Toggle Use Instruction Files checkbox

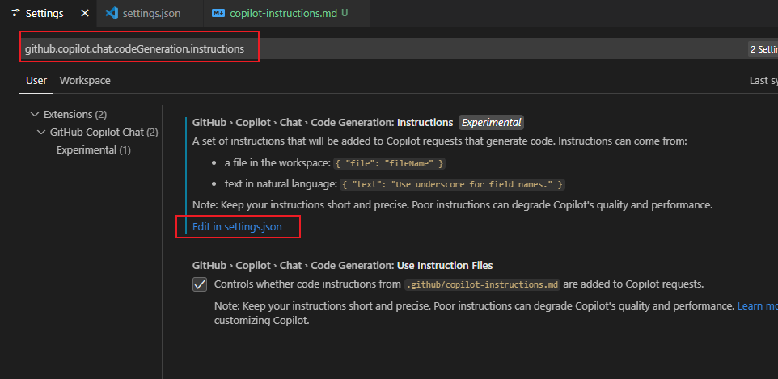(200, 284)
